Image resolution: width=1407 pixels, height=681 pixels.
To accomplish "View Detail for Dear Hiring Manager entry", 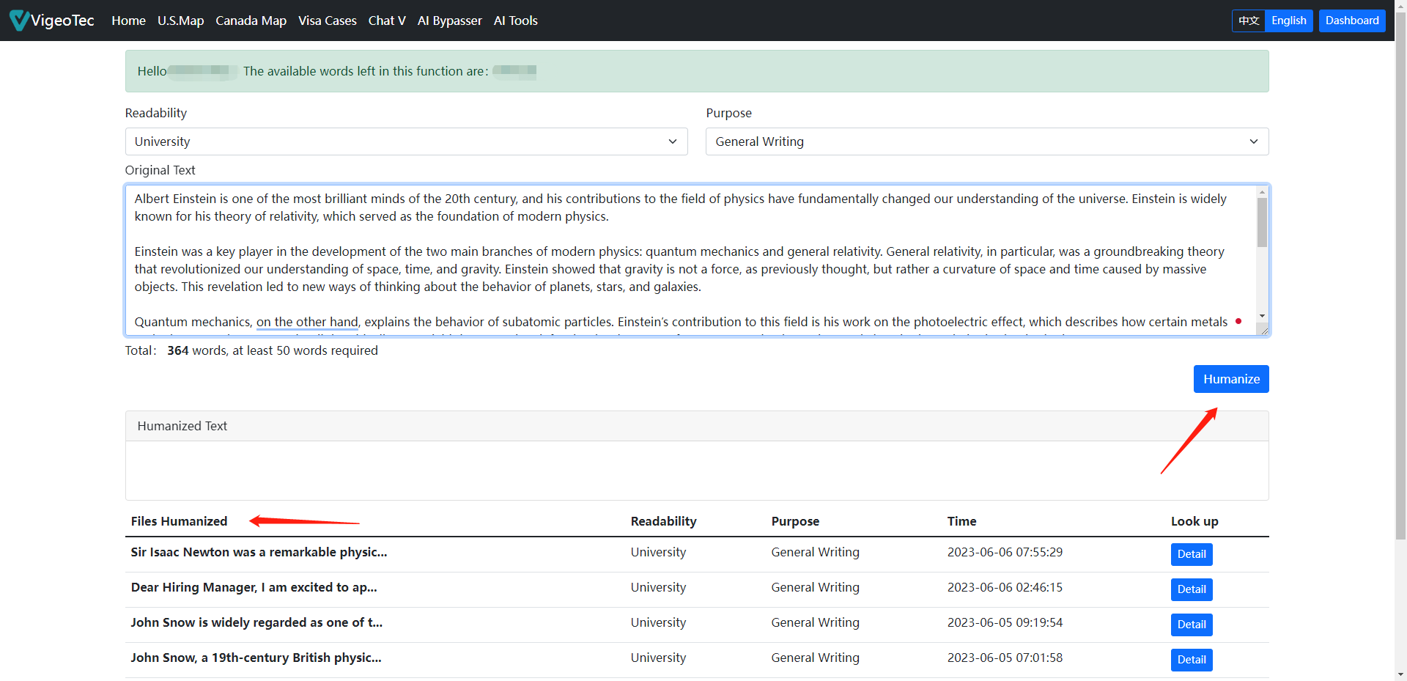I will 1191,589.
